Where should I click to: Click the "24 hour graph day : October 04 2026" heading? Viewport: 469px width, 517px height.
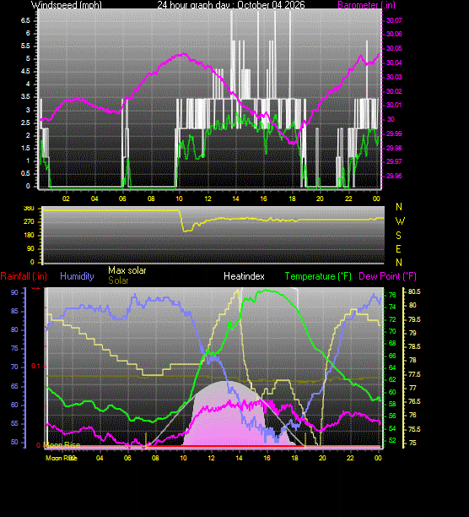tap(231, 4)
